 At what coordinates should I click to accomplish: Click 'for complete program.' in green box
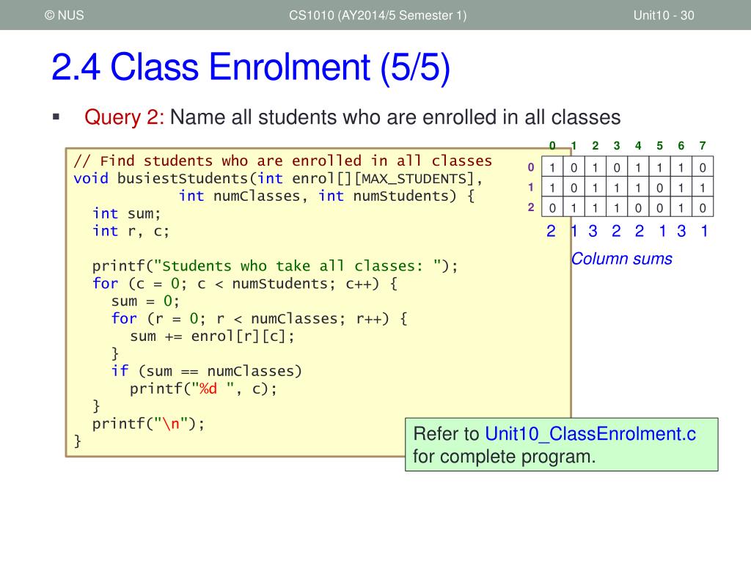(x=505, y=457)
